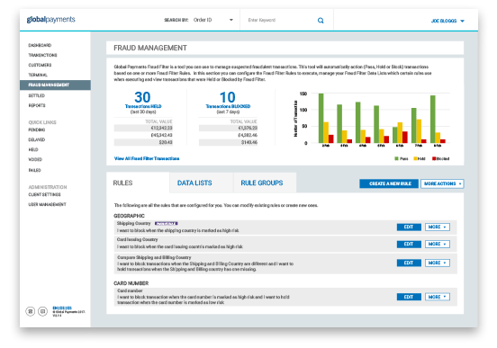497x348 pixels.
Task: Switch to the Rule Groups tab
Action: coord(265,183)
